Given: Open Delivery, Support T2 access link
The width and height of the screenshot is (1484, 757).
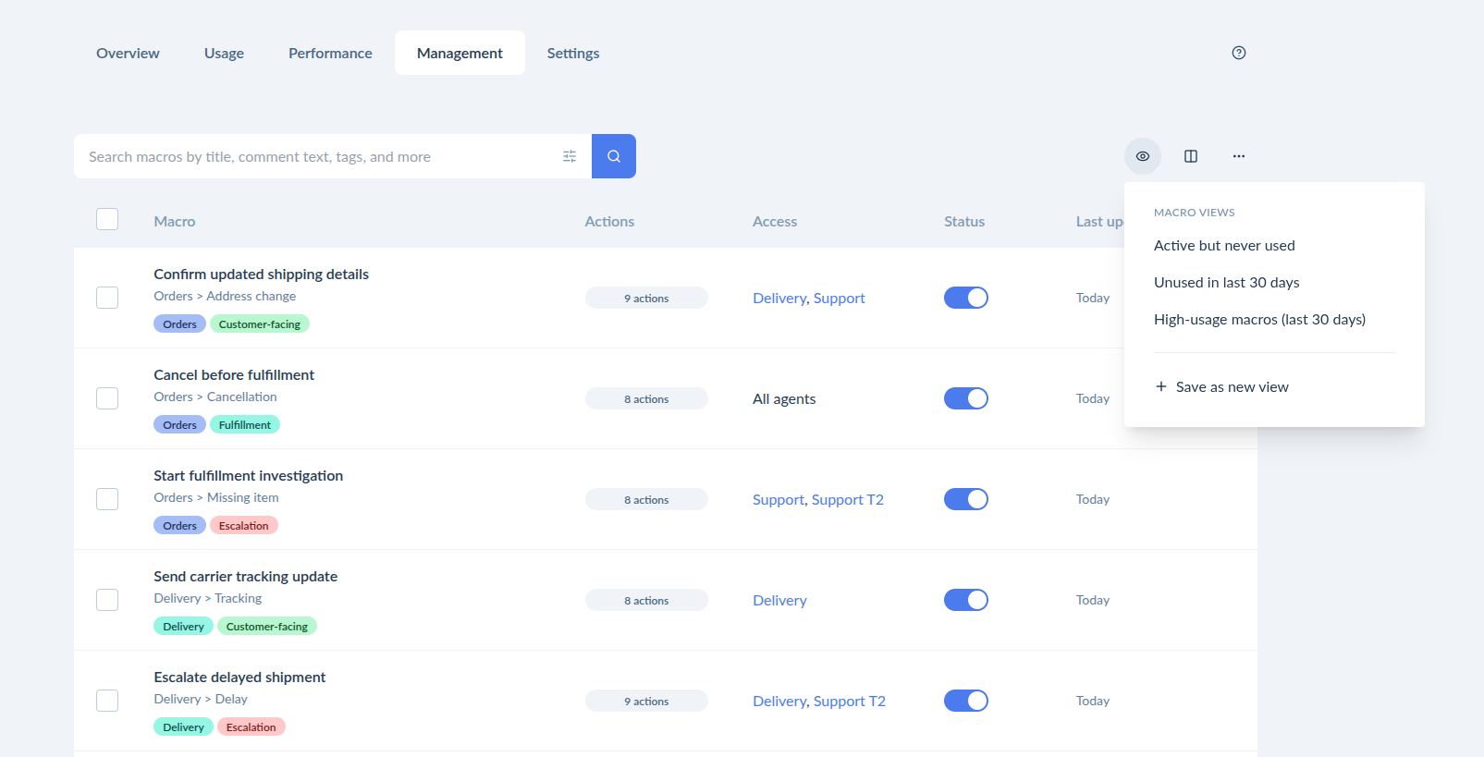Looking at the screenshot, I should click(819, 701).
